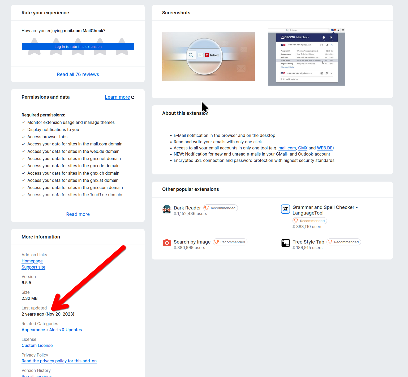This screenshot has width=408, height=377.
Task: Click the fifth rating star
Action: pos(122,47)
